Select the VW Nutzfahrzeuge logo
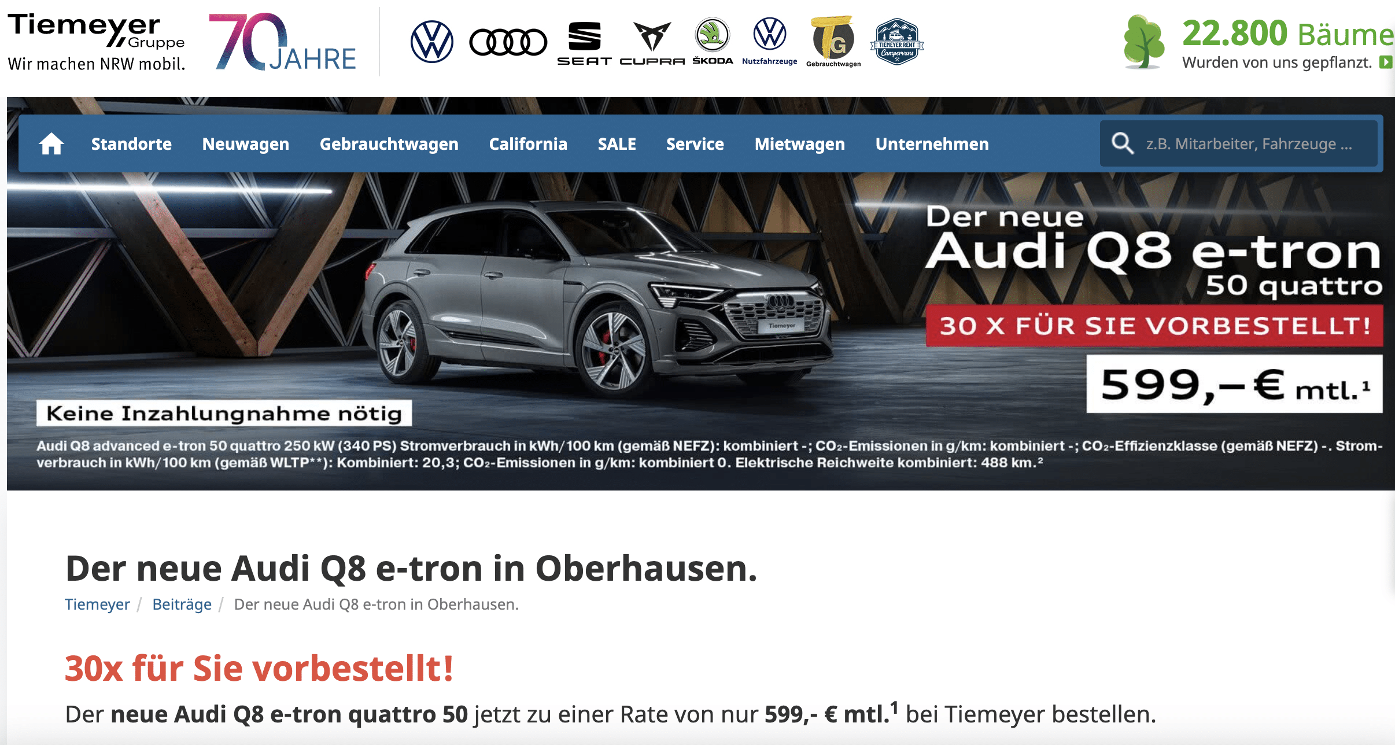This screenshot has height=745, width=1395. (x=770, y=41)
